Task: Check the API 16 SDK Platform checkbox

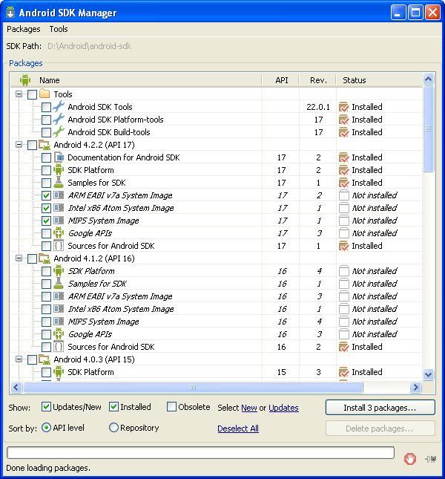Action: [x=46, y=271]
